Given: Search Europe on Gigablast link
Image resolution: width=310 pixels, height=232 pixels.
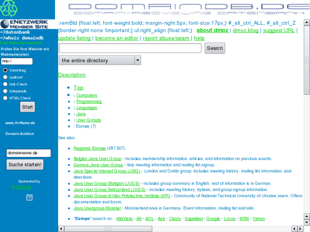Looking at the screenshot, I should point(194,218).
